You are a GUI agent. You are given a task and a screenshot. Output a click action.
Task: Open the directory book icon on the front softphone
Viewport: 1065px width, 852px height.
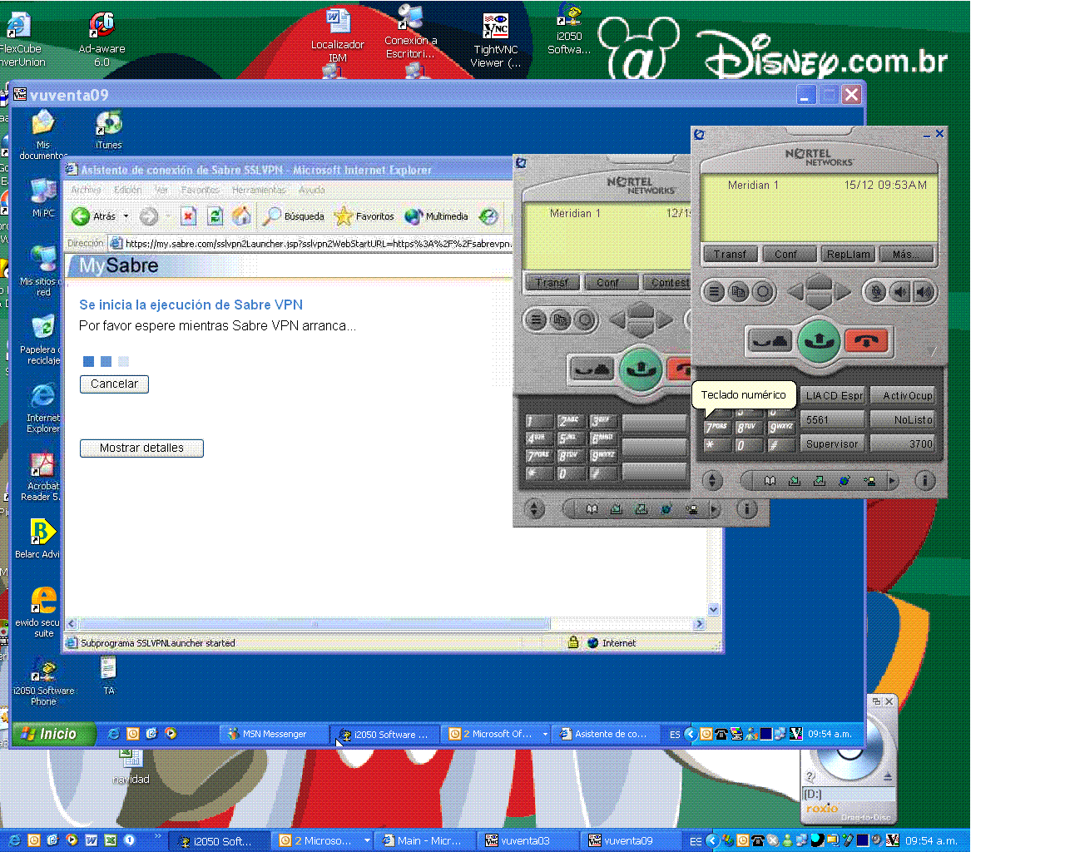coord(770,480)
